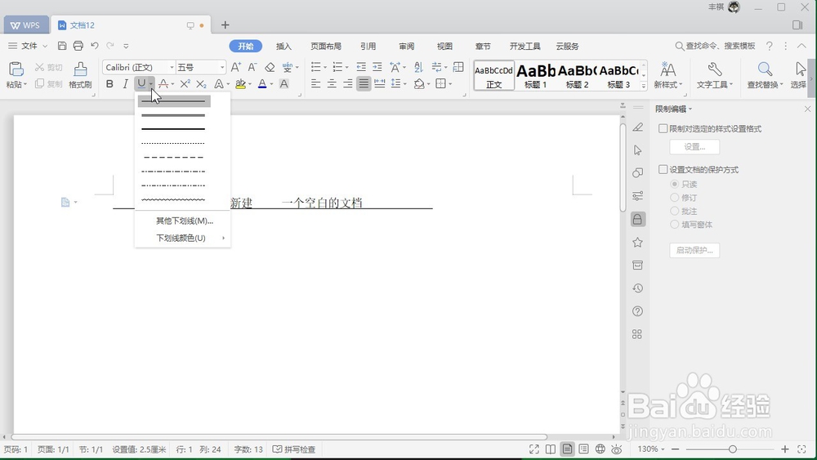Screen dimensions: 817x460
Task: Click the Print icon in quick toolbar
Action: click(x=78, y=46)
